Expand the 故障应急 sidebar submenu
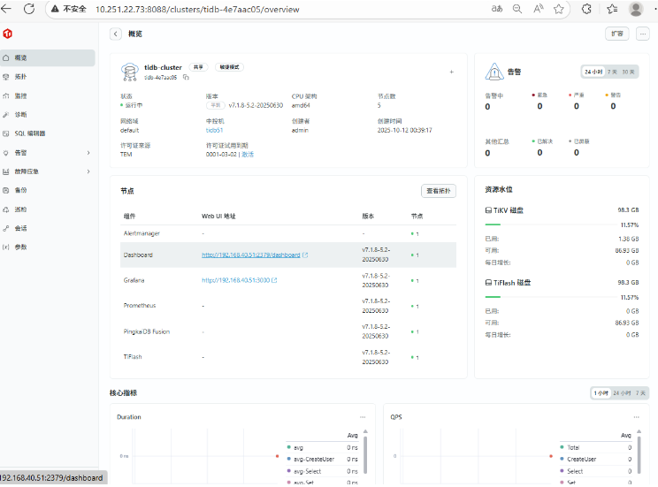 (x=88, y=171)
